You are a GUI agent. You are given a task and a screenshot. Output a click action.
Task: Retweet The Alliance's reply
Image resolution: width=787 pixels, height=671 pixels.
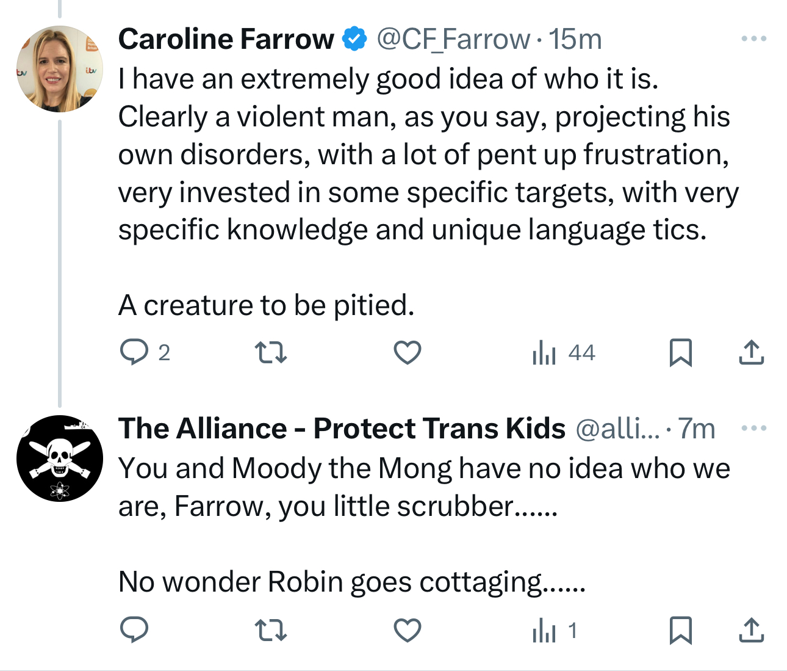[x=270, y=630]
